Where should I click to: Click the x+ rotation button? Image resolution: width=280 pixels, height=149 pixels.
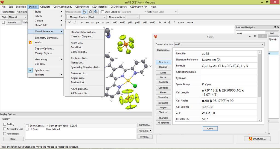(x=87, y=23)
